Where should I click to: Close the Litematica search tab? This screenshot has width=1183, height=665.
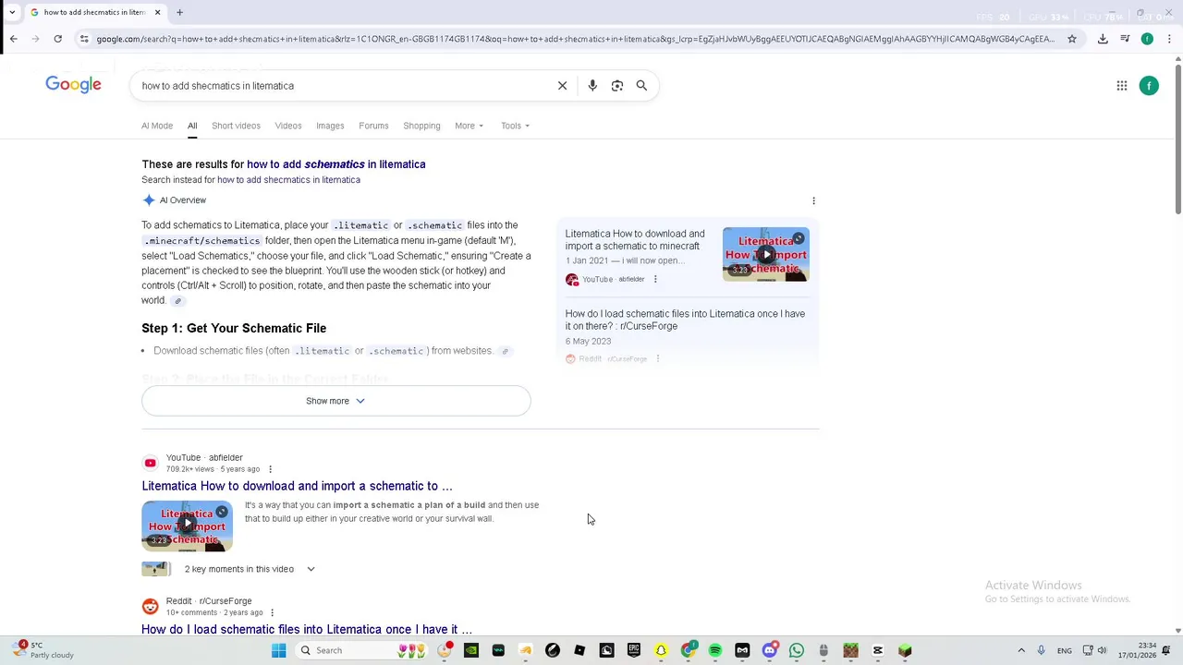point(157,12)
